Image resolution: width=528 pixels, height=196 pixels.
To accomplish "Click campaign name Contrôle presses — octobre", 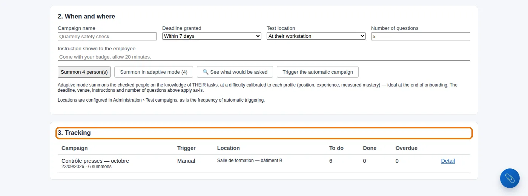I will pyautogui.click(x=95, y=161).
